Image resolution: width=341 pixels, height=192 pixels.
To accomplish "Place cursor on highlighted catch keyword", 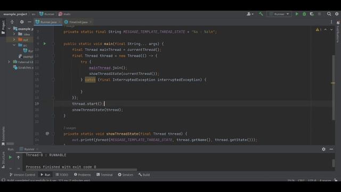I will coord(90,79).
